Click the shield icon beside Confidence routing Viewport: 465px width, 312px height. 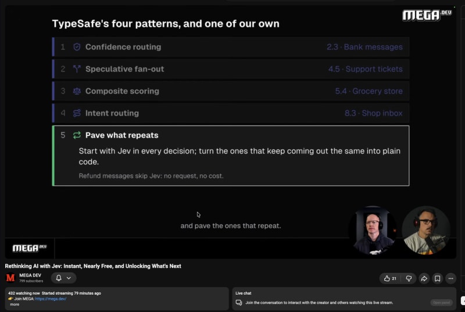click(x=77, y=47)
